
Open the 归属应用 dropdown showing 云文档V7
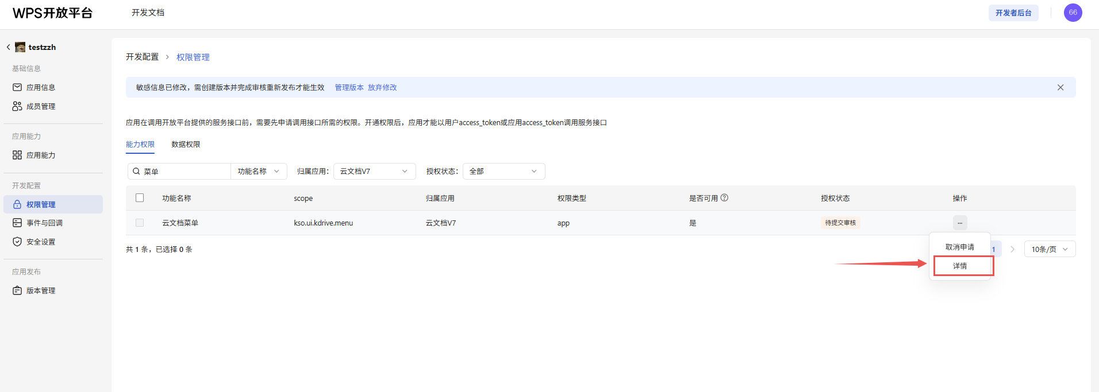pos(374,171)
